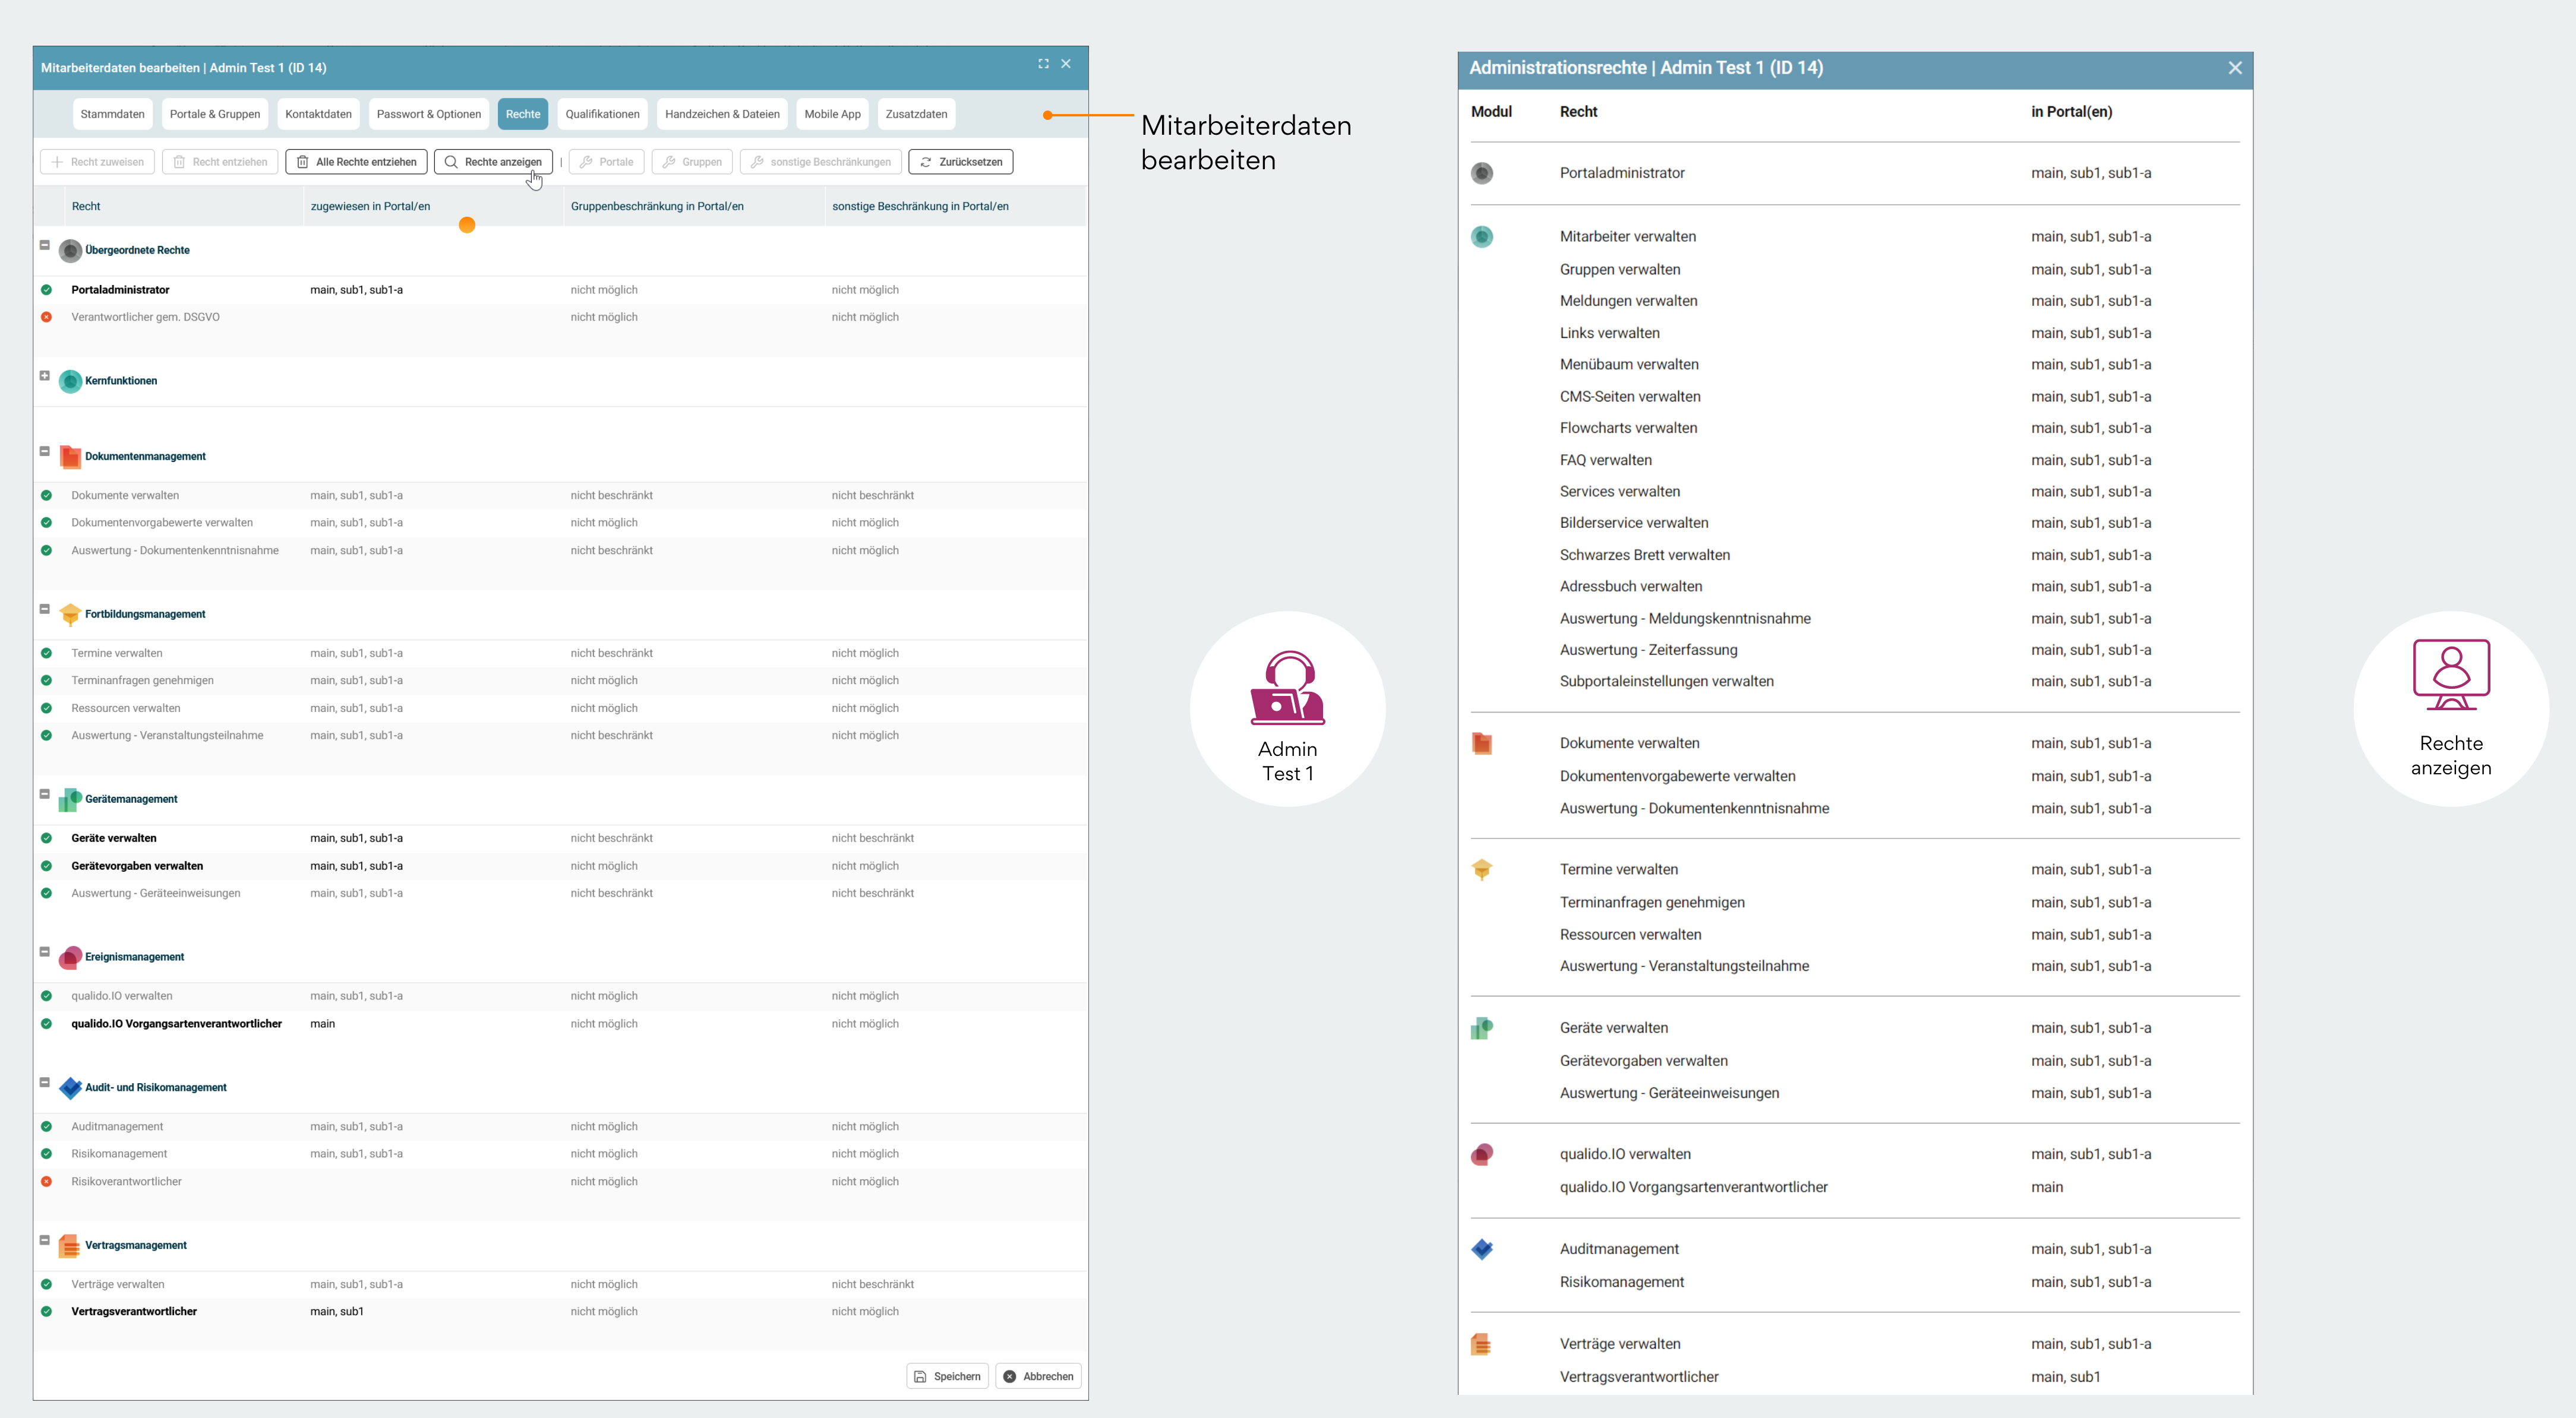Click the Zurücksetzen button

pyautogui.click(x=960, y=162)
